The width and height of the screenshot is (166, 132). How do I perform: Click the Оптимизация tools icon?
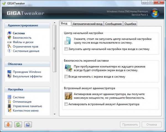click(x=9, y=102)
